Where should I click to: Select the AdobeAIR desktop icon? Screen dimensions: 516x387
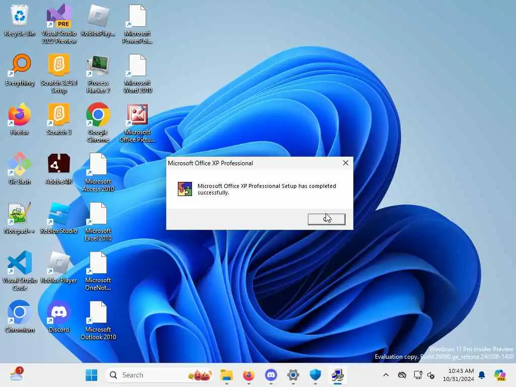[x=59, y=168]
